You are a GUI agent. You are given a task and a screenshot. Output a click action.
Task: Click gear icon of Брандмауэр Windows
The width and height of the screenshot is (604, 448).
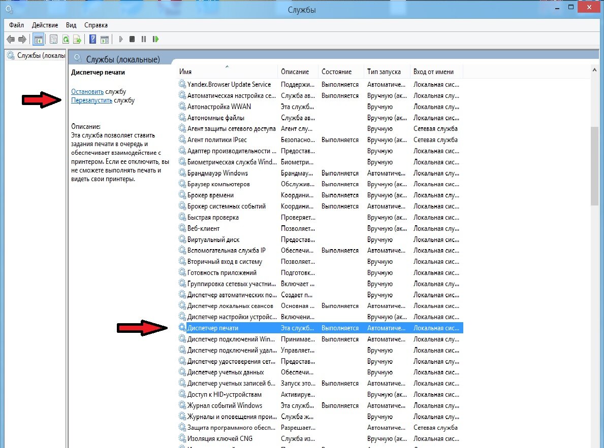[x=182, y=173]
